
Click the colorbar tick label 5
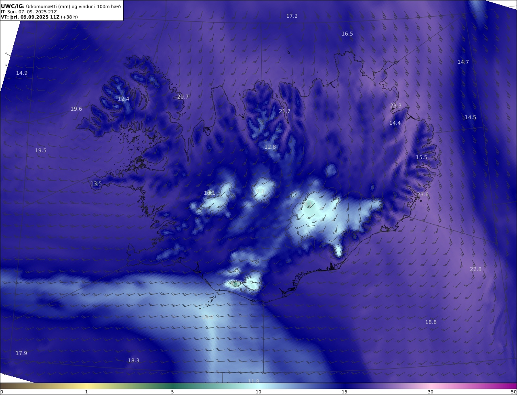(x=172, y=392)
